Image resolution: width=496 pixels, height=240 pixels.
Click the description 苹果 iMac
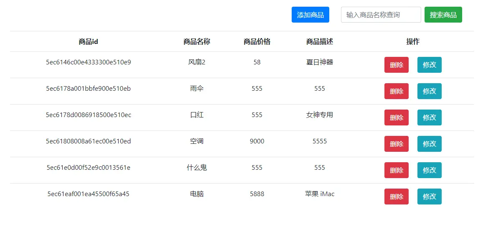tap(320, 194)
